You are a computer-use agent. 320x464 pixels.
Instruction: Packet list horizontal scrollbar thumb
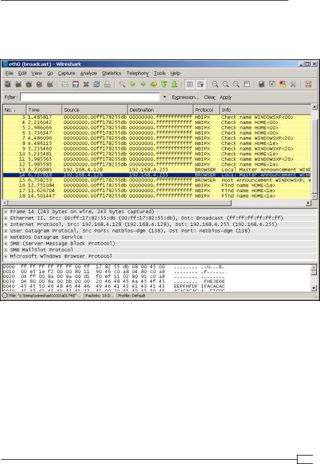pos(119,203)
